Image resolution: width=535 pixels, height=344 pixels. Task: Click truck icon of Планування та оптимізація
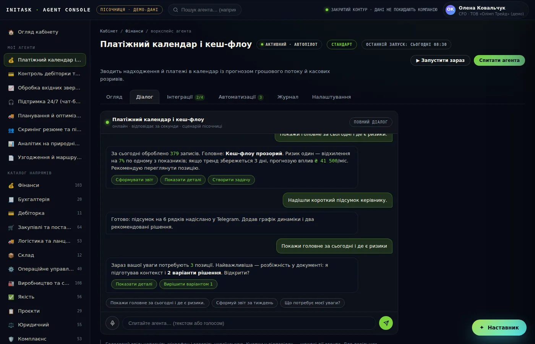pyautogui.click(x=11, y=116)
